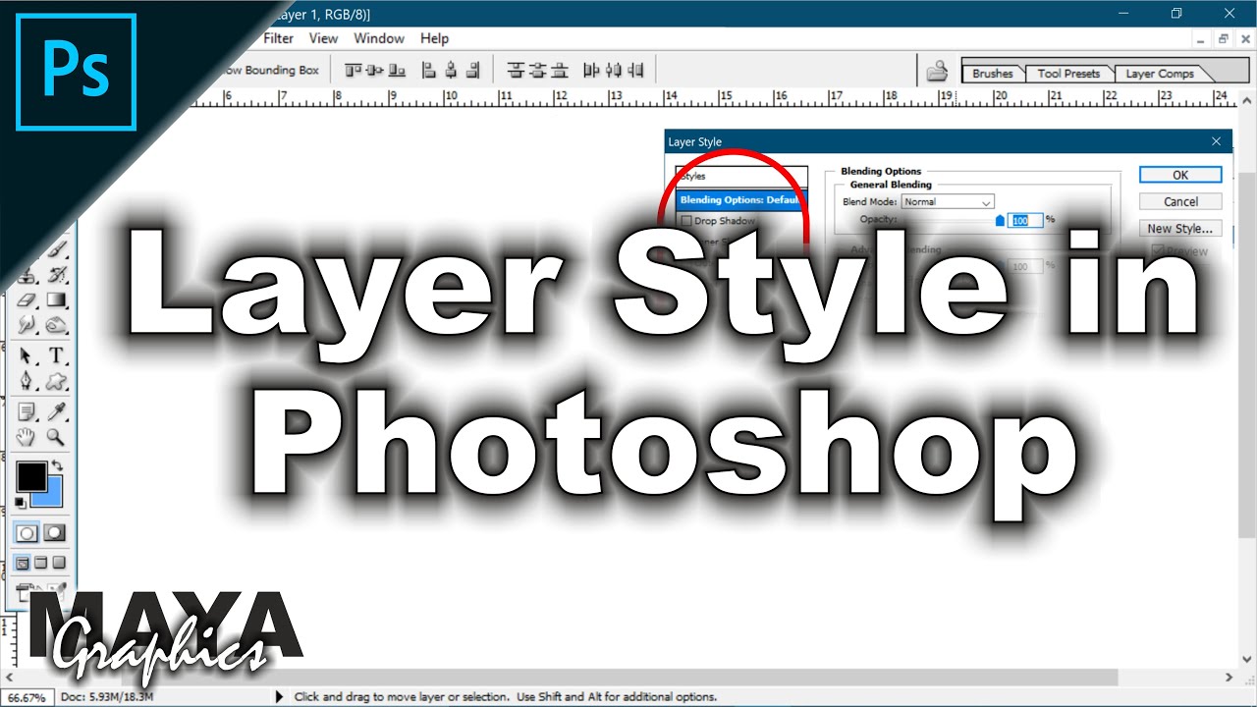This screenshot has height=707, width=1257.
Task: Select the Gradient tool
Action: (x=56, y=299)
